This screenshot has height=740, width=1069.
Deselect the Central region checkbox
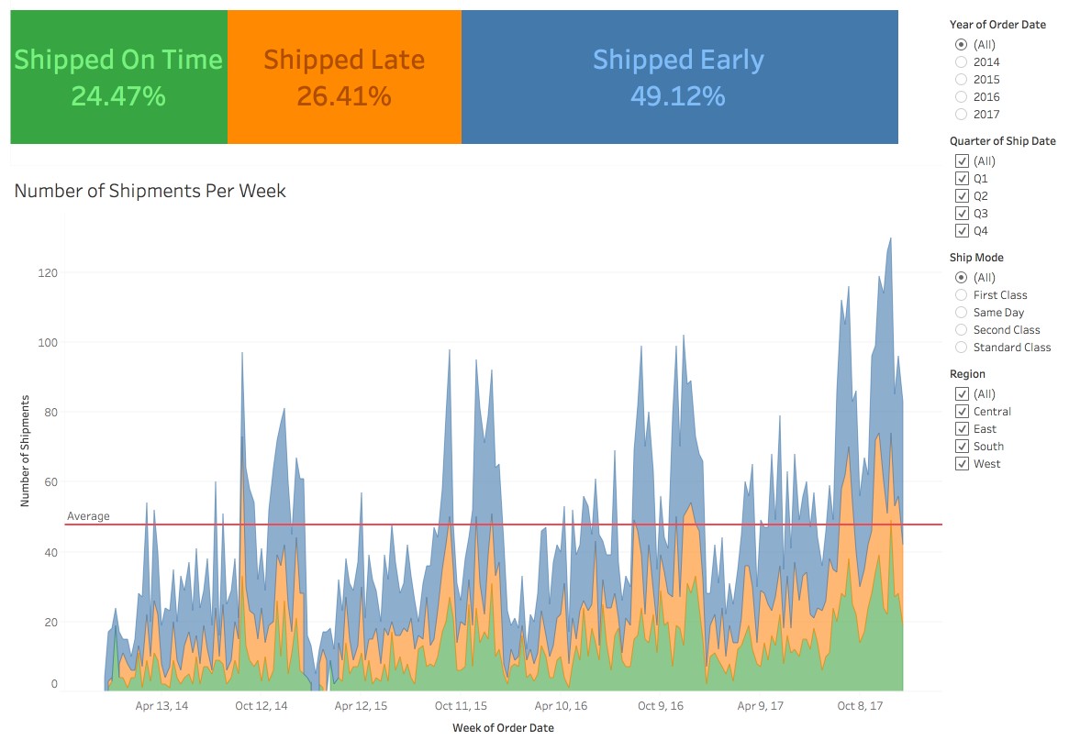coord(962,411)
